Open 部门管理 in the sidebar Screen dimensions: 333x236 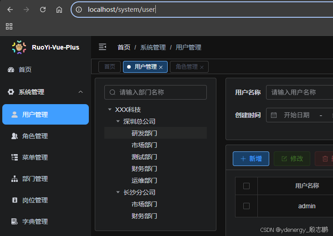(x=46, y=179)
